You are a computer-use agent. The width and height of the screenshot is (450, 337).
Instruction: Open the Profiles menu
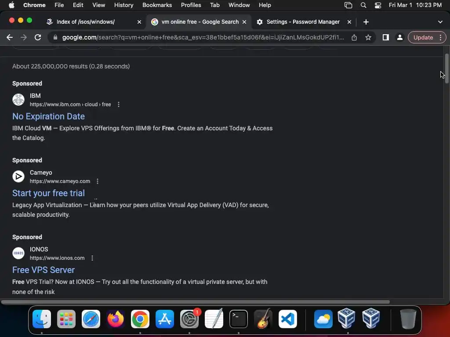pyautogui.click(x=191, y=5)
